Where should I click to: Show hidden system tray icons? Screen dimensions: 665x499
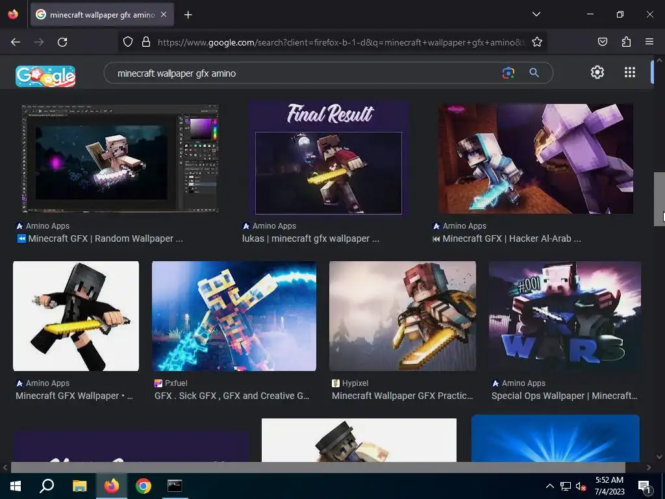tap(549, 486)
